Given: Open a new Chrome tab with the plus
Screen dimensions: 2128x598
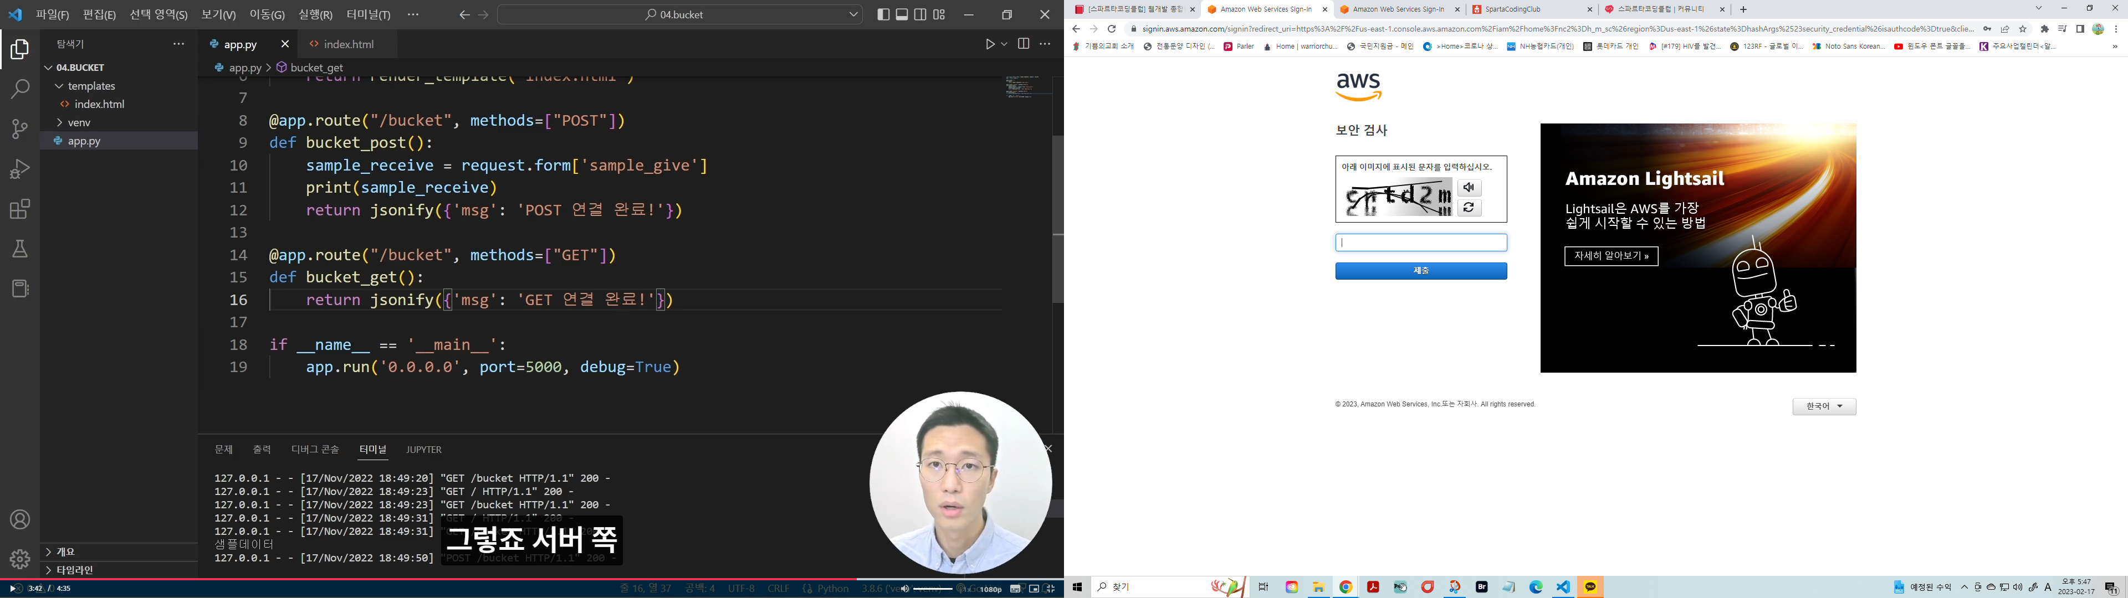Looking at the screenshot, I should click(1743, 9).
